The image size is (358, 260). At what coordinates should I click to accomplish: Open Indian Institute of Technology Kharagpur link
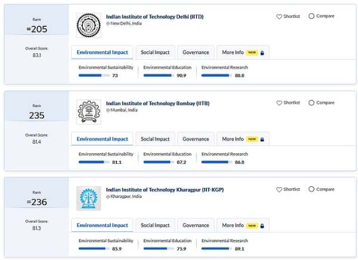pos(164,190)
